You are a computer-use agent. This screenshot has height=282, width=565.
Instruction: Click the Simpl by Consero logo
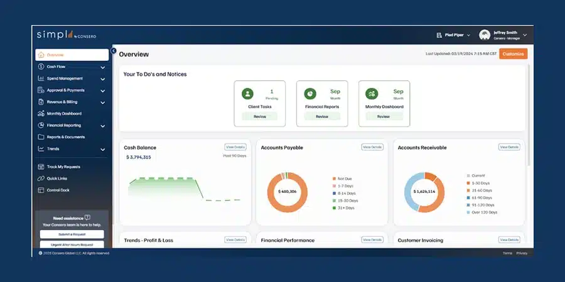[x=67, y=35]
